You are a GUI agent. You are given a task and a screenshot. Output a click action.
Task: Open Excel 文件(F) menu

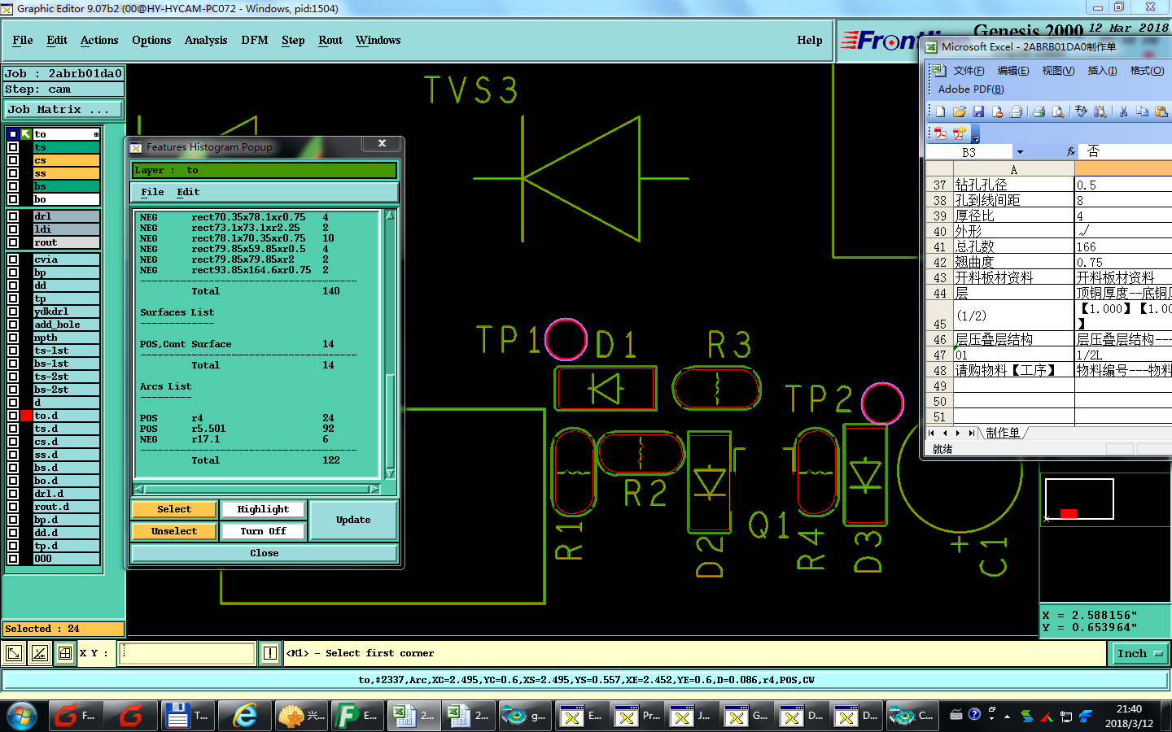(x=969, y=71)
